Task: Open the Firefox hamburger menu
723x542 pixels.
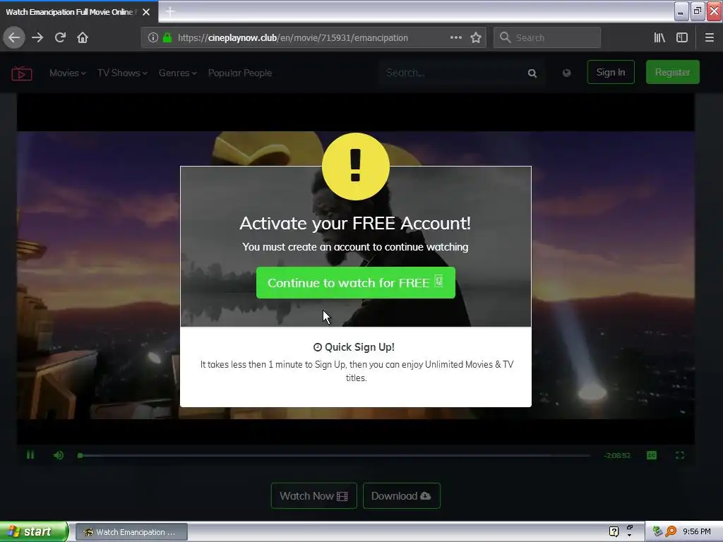Action: click(x=709, y=38)
